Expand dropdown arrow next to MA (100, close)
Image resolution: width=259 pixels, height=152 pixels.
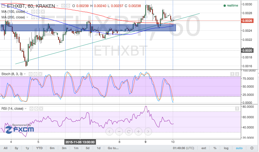click(28, 12)
